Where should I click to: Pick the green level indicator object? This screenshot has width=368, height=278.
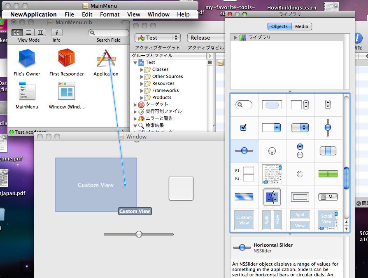point(328,174)
